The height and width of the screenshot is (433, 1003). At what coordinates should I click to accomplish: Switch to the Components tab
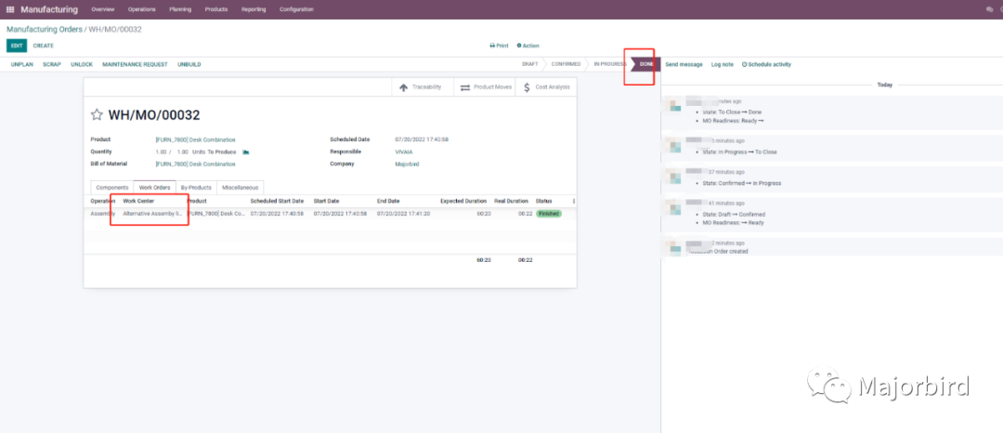pyautogui.click(x=112, y=187)
